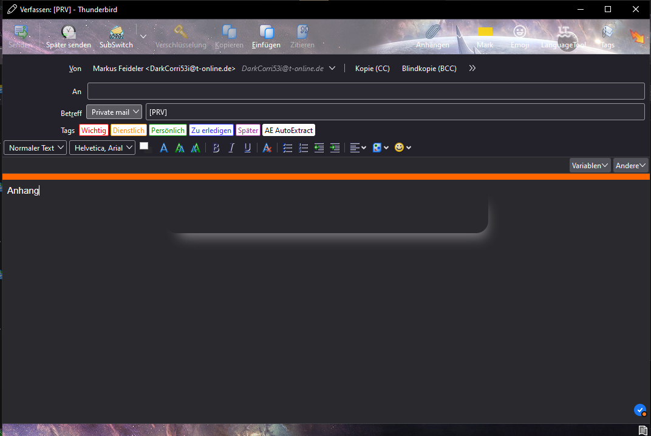Open the Private mail subject prefix dropdown
This screenshot has width=651, height=436.
114,112
